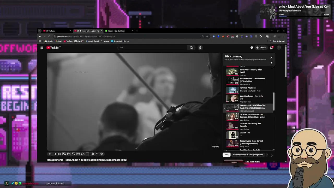
Task: Click the video title Hooverphonic - Mad About You
Action: pyautogui.click(x=87, y=160)
